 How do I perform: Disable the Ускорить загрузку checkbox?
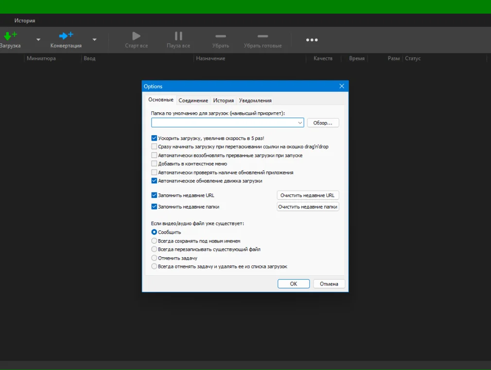(x=154, y=138)
